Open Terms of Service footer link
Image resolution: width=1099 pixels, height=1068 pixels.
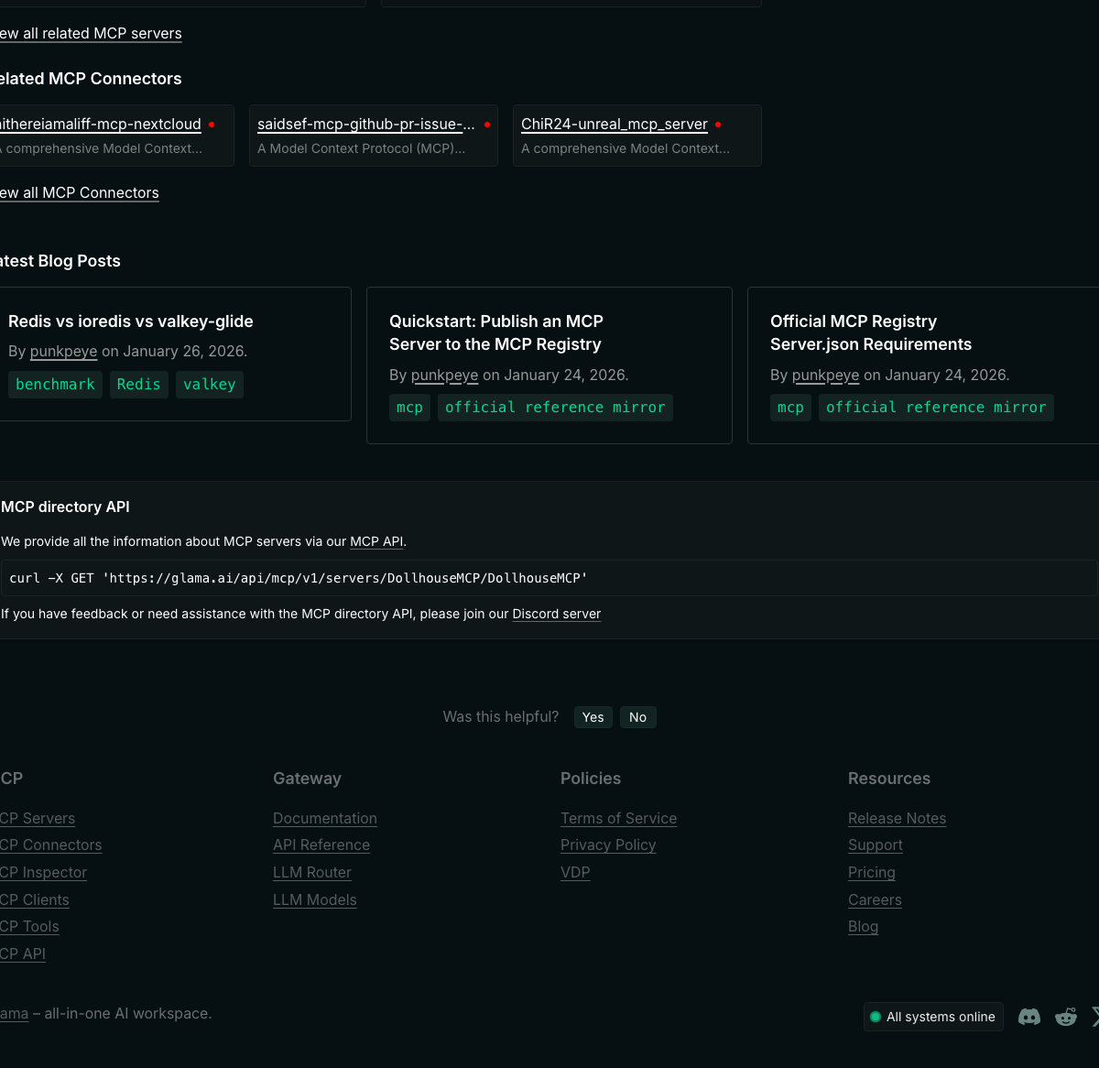(x=618, y=818)
